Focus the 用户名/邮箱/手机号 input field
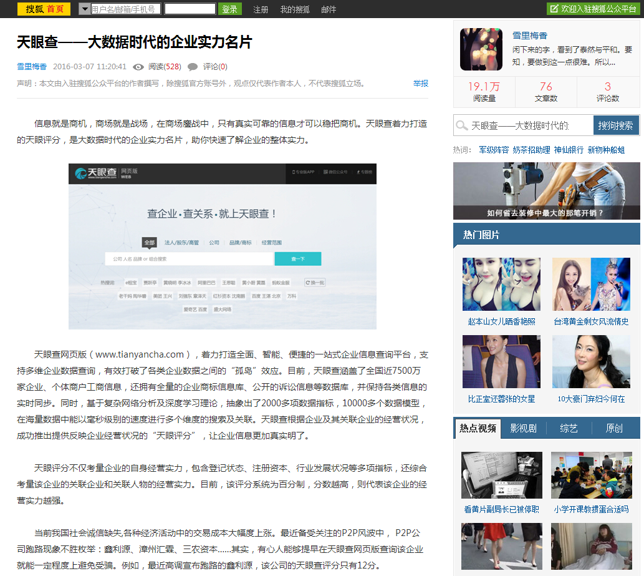 pos(126,9)
